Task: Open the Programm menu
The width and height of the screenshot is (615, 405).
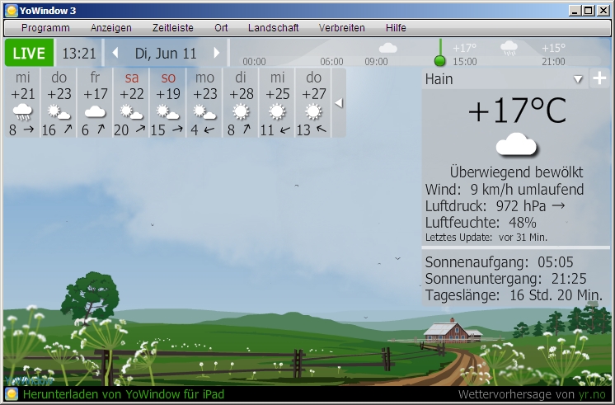Action: coord(45,28)
